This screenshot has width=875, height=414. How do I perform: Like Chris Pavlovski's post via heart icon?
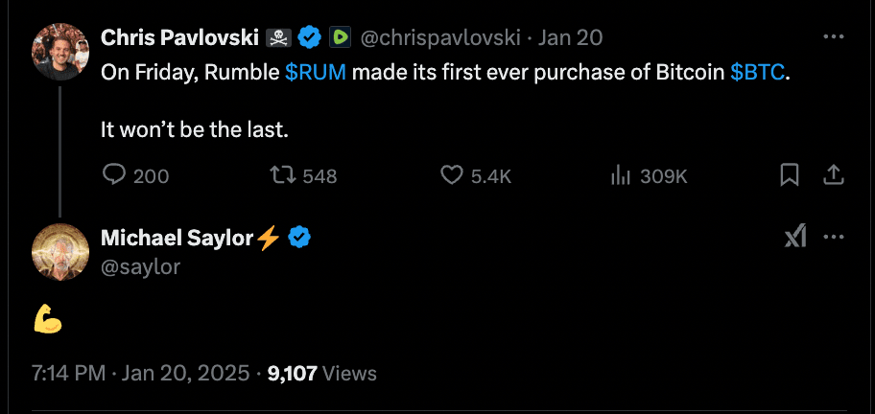[452, 175]
